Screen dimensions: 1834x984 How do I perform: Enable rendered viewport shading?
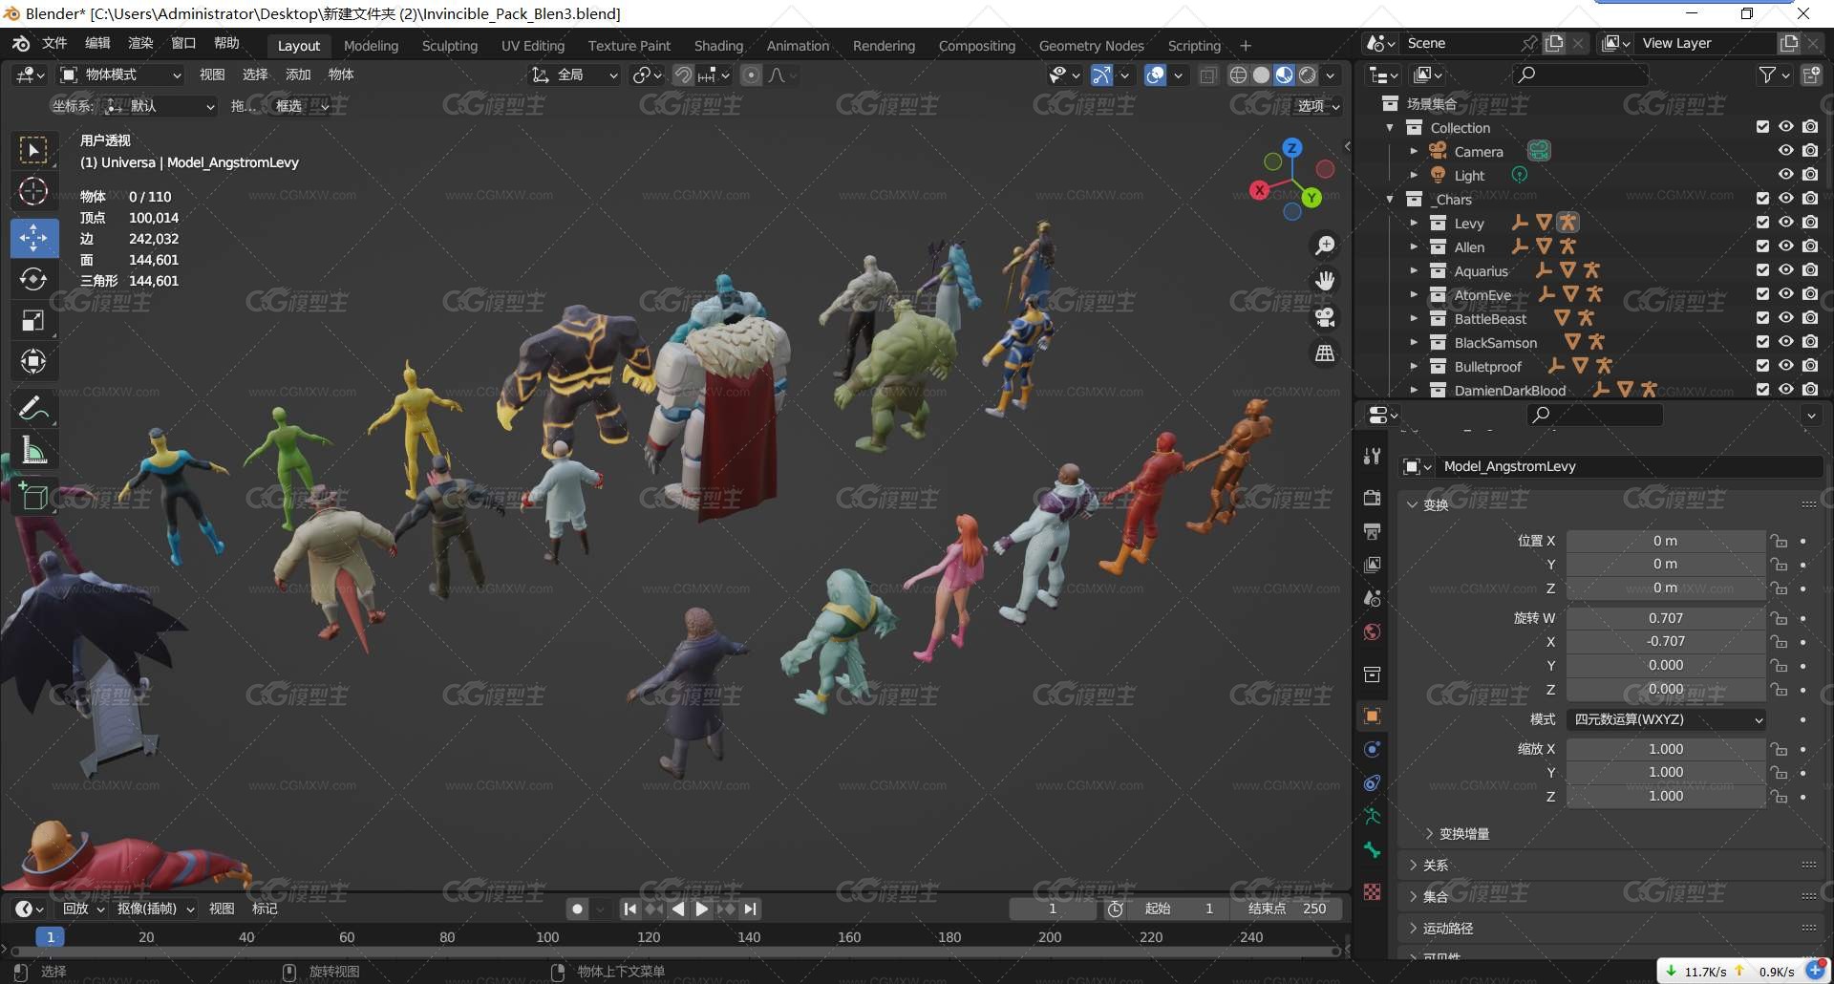click(x=1307, y=75)
